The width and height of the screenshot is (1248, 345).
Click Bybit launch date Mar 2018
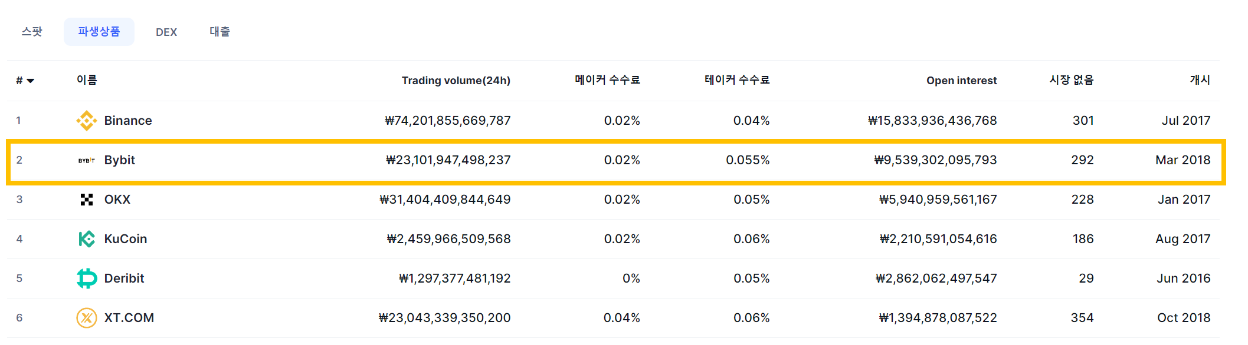(x=1183, y=160)
